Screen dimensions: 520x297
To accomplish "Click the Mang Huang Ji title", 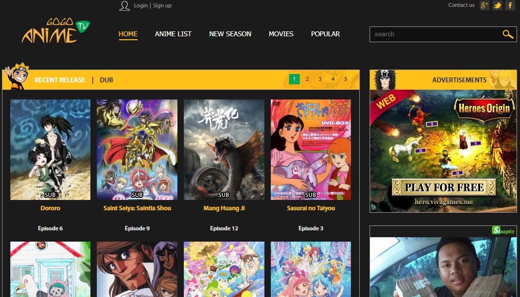I will pos(224,208).
